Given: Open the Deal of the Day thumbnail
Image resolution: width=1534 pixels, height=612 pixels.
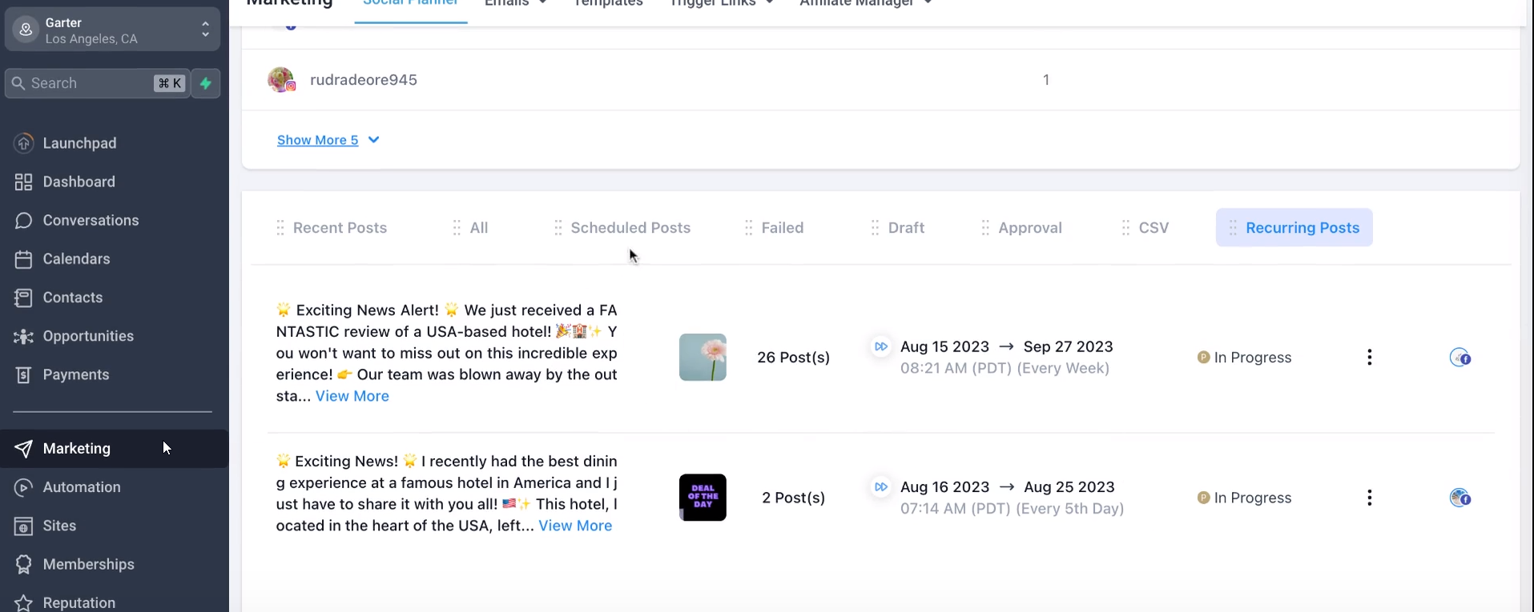Looking at the screenshot, I should [703, 498].
